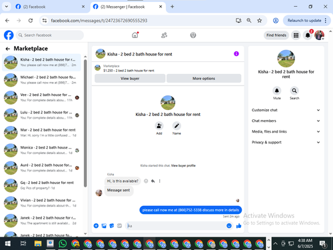Open the Facebook home feed icon
This screenshot has height=250, width=333.
tap(135, 35)
